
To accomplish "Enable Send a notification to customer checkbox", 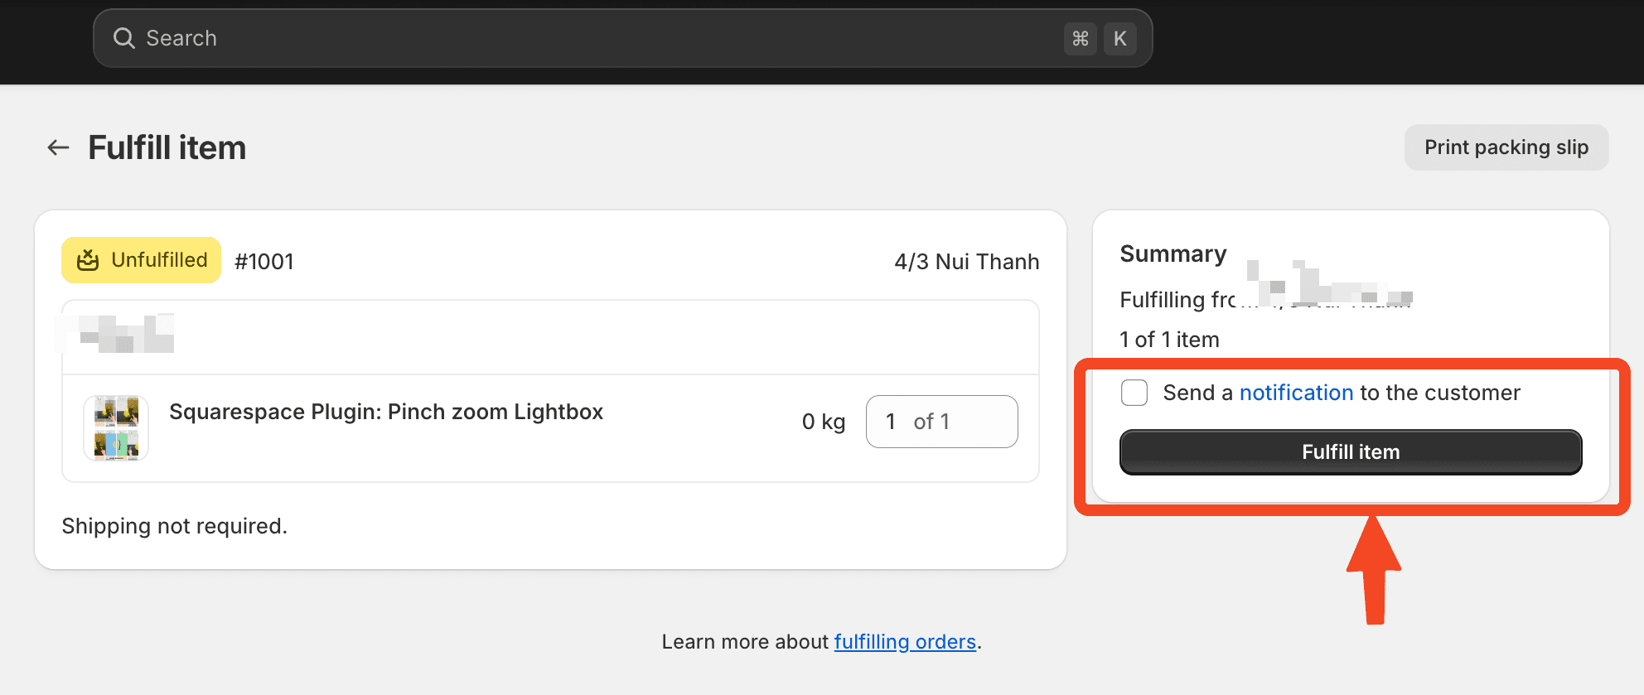I will click(1134, 393).
